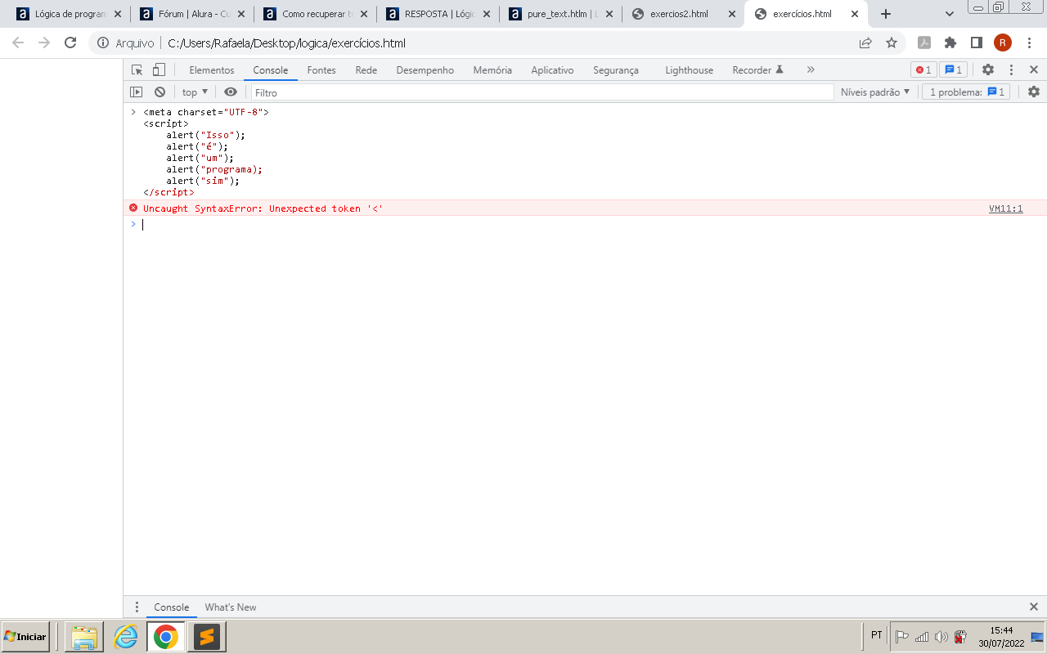Click the gray extension icon beside puzzle
The image size is (1047, 654).
(x=924, y=43)
